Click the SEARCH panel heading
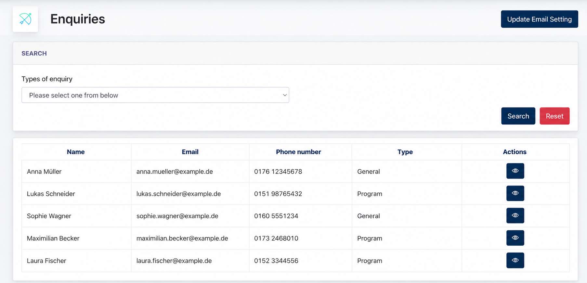The width and height of the screenshot is (587, 283). click(34, 53)
